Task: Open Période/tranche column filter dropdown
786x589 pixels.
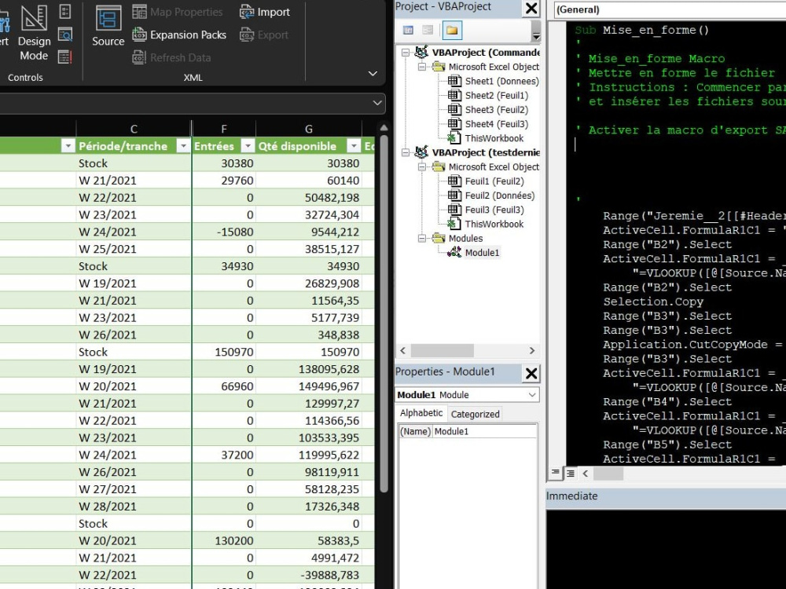Action: [183, 146]
